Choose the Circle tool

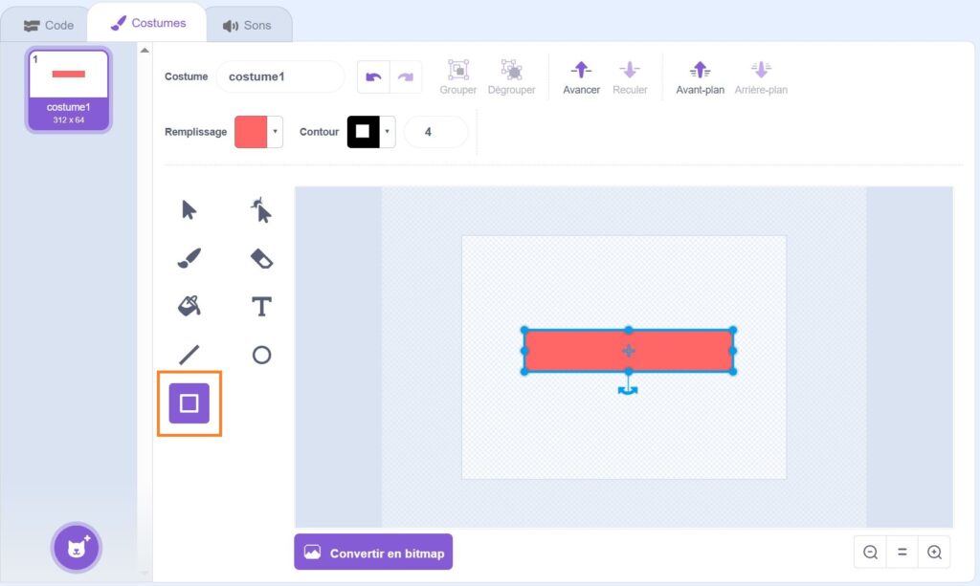(x=261, y=355)
